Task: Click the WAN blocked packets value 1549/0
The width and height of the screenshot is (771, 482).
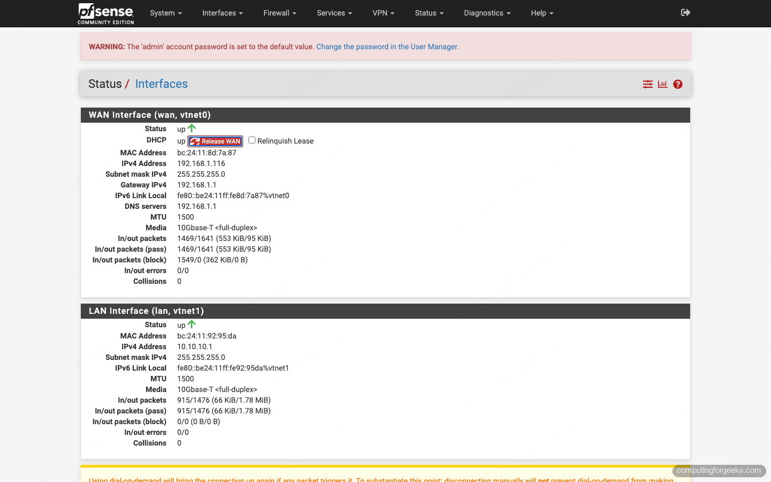Action: [213, 260]
